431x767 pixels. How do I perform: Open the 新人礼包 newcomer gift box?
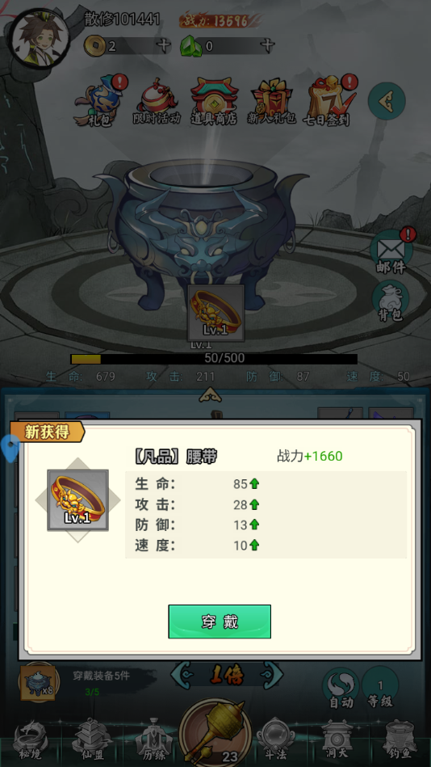[x=272, y=102]
